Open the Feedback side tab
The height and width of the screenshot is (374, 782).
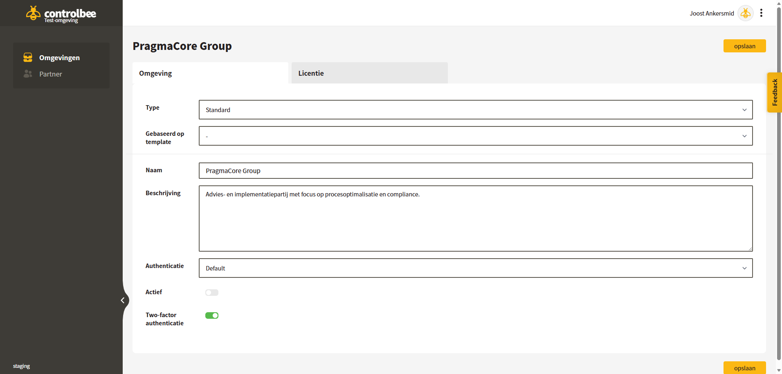774,92
